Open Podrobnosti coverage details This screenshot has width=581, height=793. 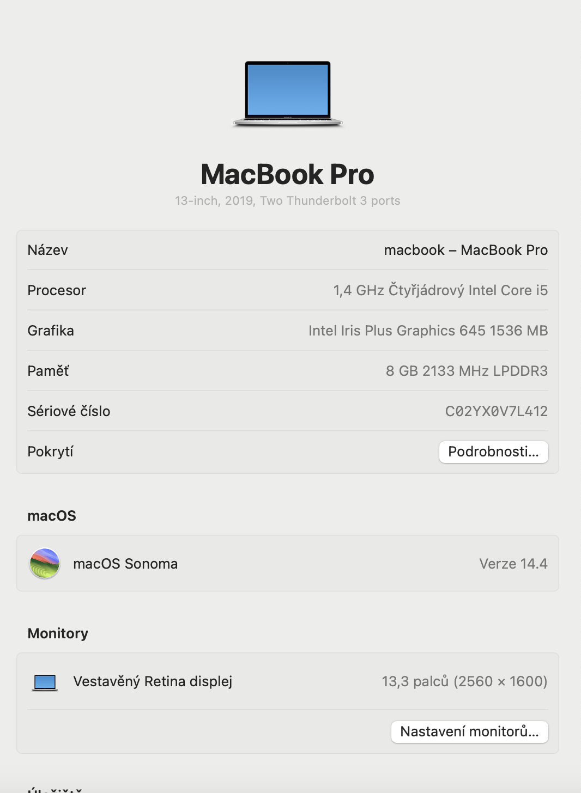[x=493, y=452]
